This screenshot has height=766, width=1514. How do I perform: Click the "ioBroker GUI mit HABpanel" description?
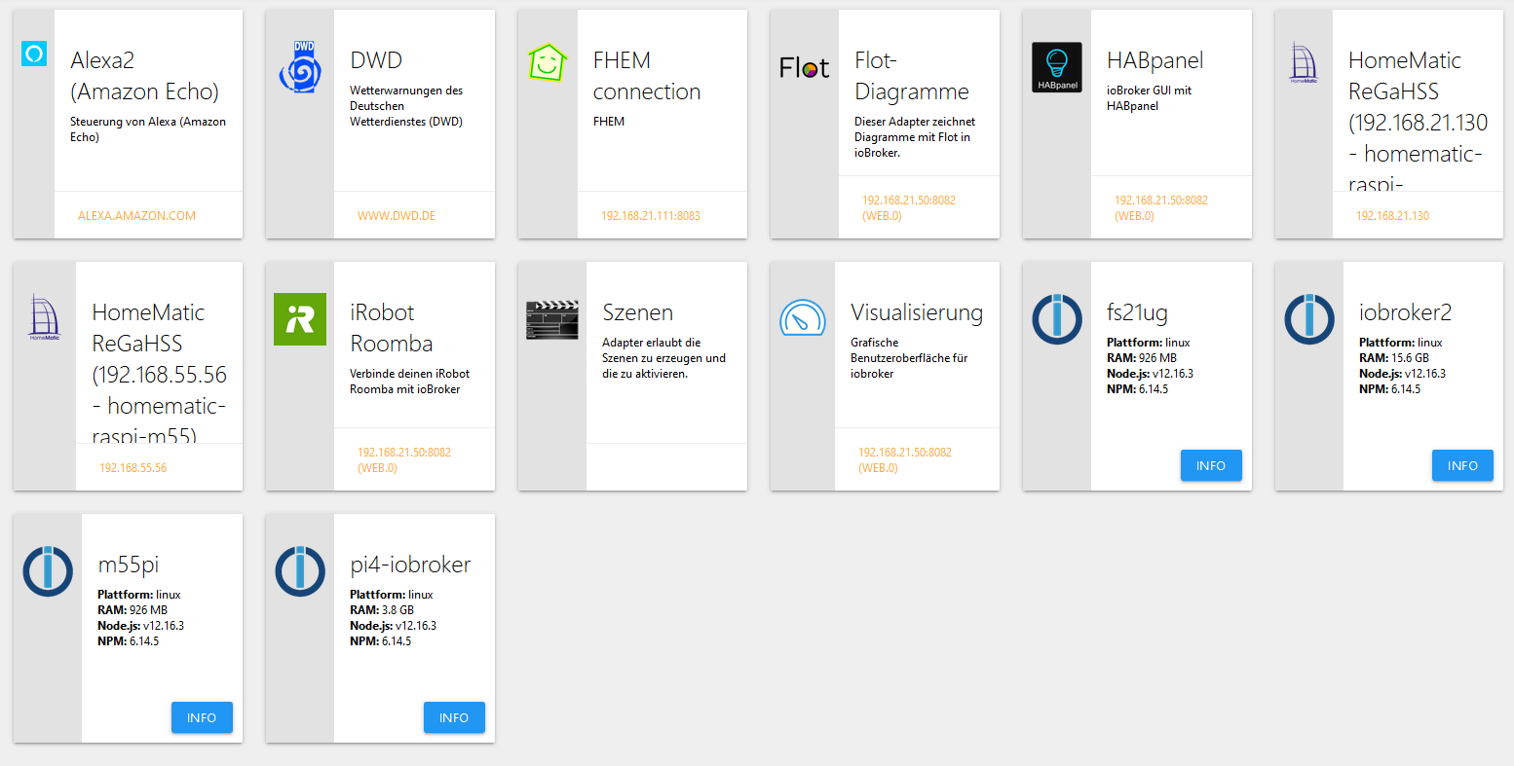click(x=1150, y=98)
